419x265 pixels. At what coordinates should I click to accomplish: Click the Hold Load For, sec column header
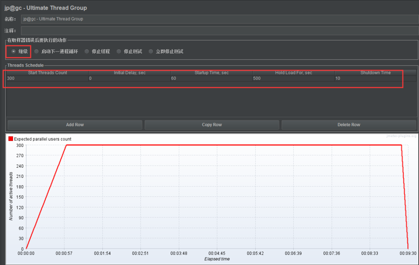click(294, 72)
